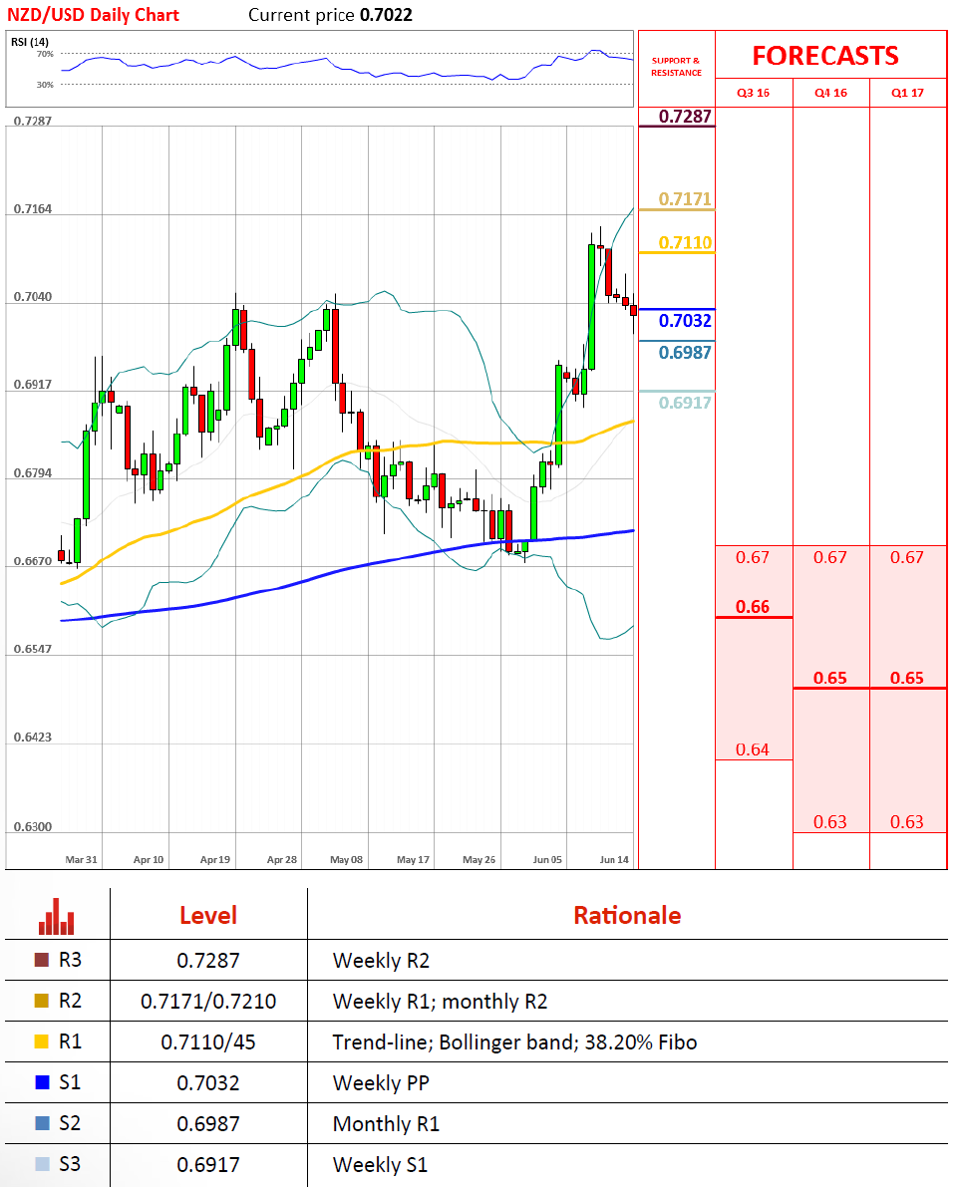This screenshot has height=1187, width=961.
Task: Click the R2 gold color swatch
Action: pyautogui.click(x=43, y=1001)
